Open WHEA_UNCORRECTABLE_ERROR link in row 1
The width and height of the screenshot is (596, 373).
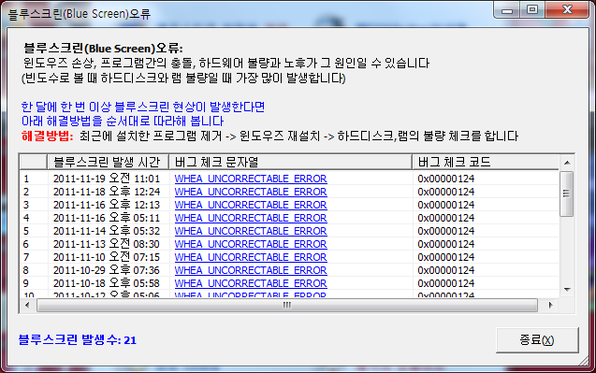[x=251, y=179]
